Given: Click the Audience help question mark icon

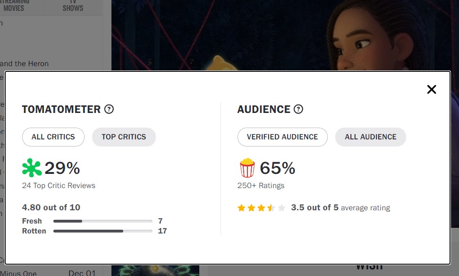Looking at the screenshot, I should coord(298,109).
